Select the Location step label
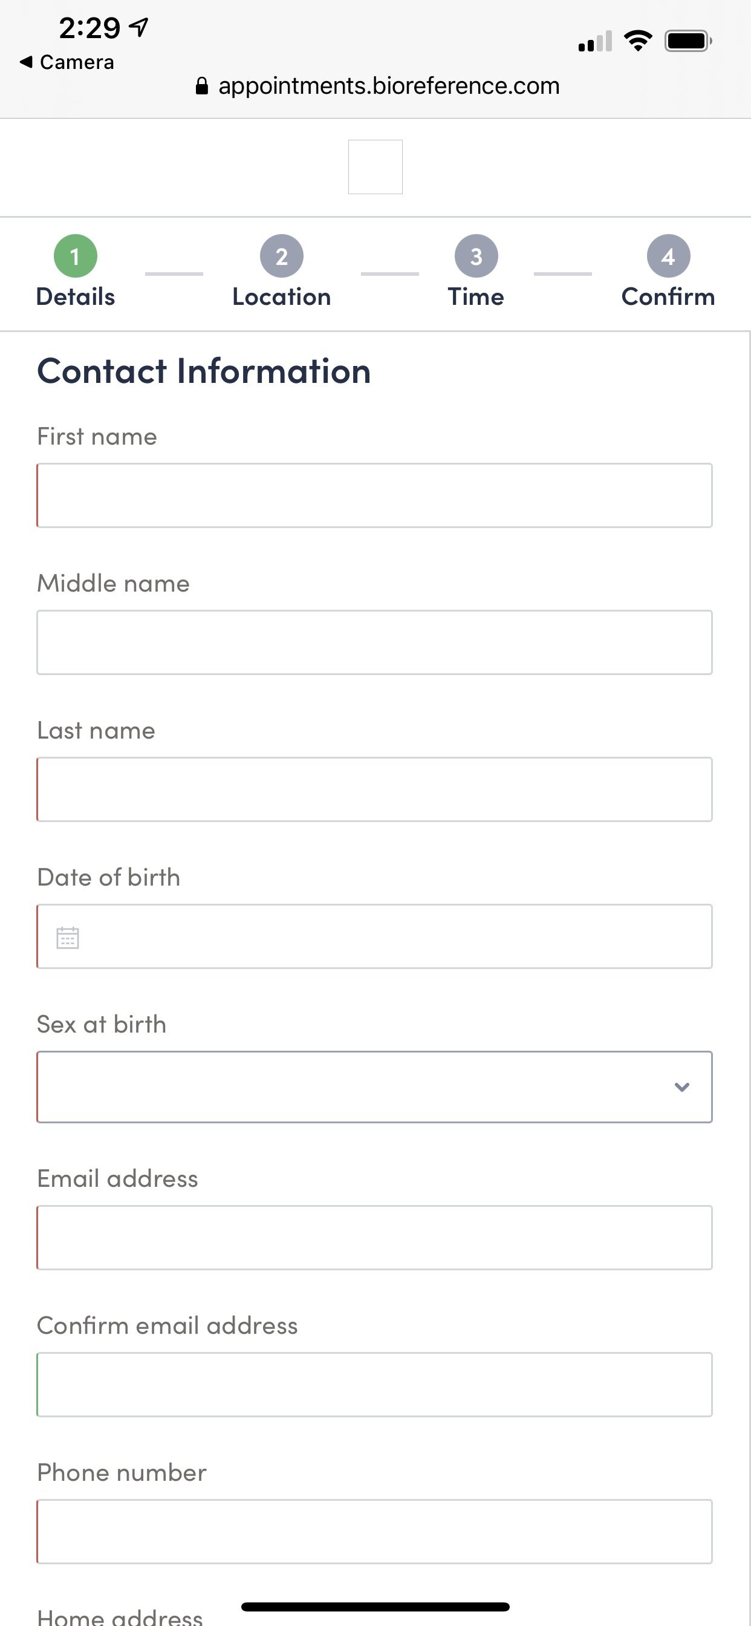The width and height of the screenshot is (751, 1626). click(x=281, y=296)
